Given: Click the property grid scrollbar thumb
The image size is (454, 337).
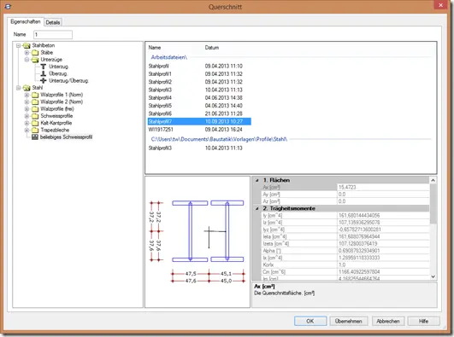Looking at the screenshot, I should click(x=433, y=204).
